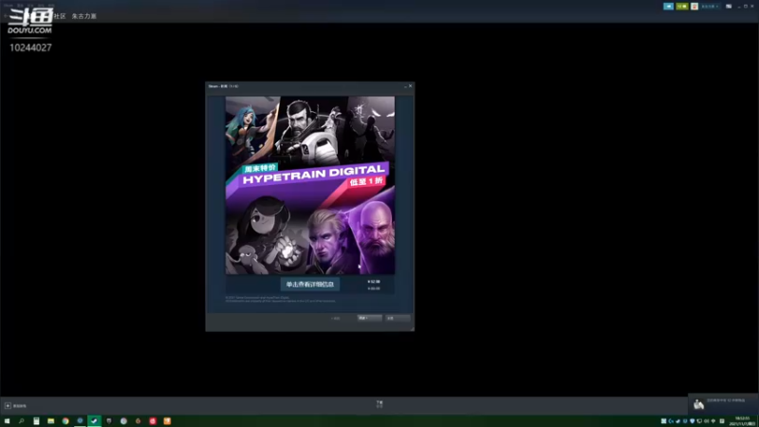The image size is (759, 427).
Task: Toggle Steam Big Picture mode icon
Action: click(x=729, y=7)
